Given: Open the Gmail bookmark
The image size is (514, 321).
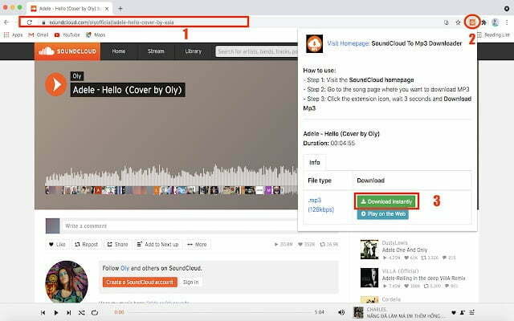Looking at the screenshot, I should click(x=39, y=35).
